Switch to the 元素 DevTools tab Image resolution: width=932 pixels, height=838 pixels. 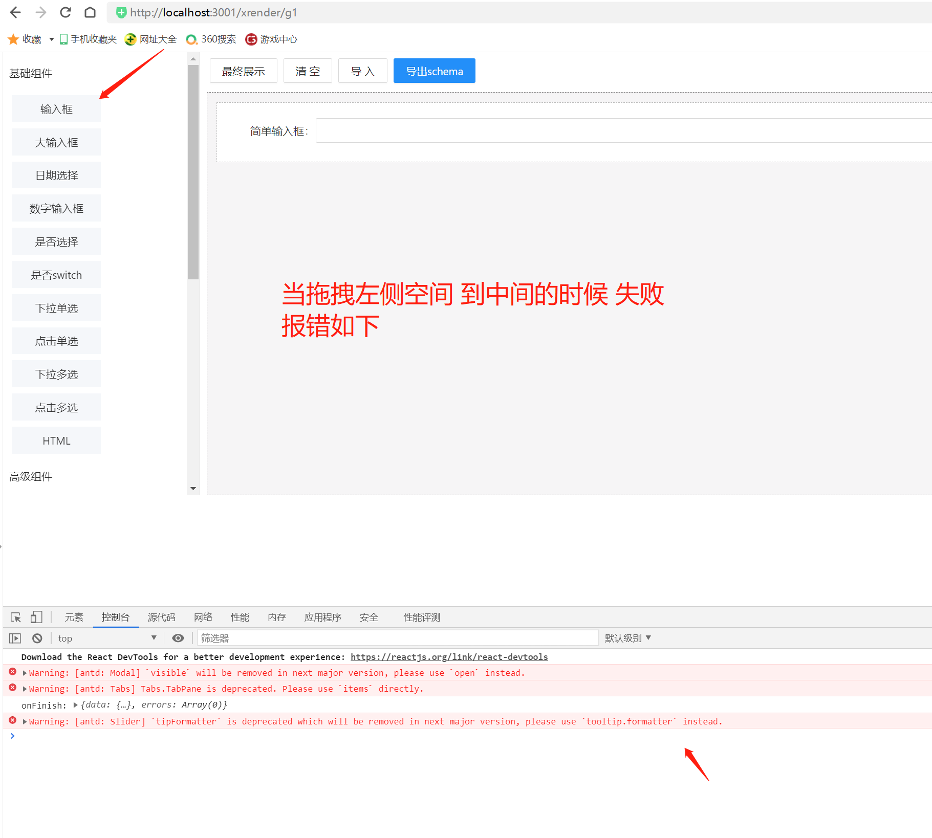(74, 617)
